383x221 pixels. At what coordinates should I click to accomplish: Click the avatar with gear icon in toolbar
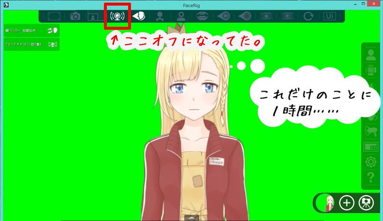(181, 16)
